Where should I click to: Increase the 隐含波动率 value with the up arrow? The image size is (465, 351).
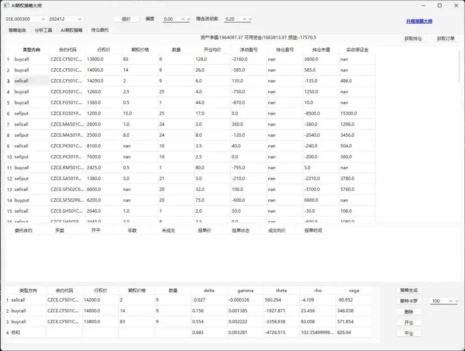coord(245,19)
